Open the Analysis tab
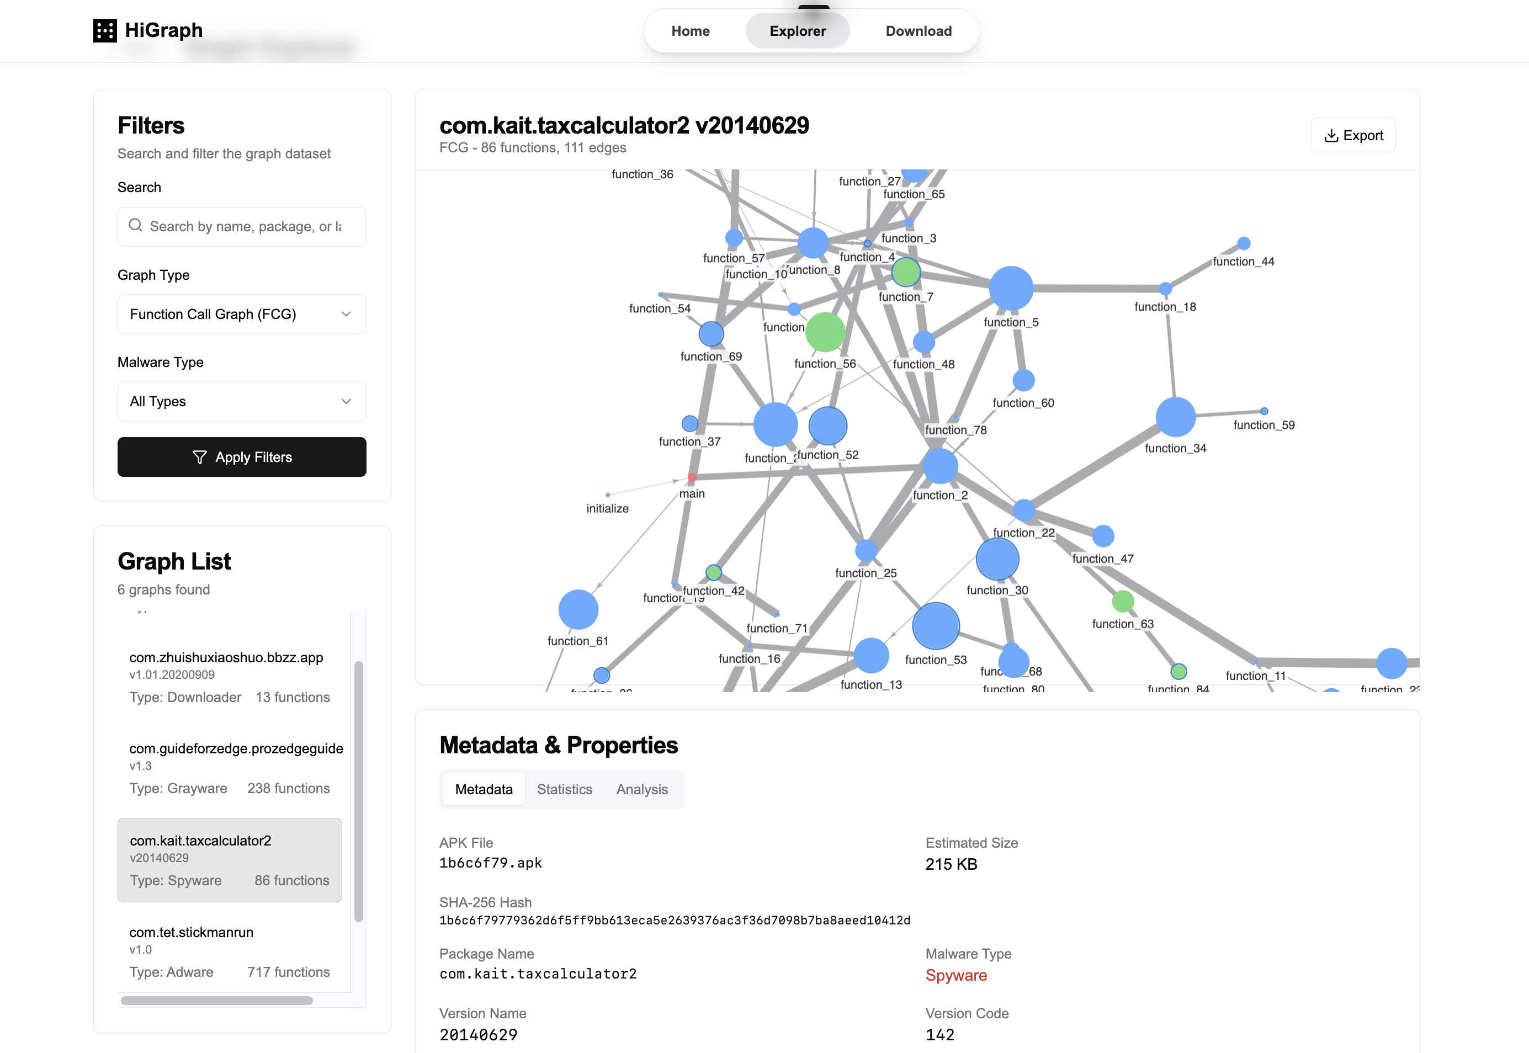This screenshot has height=1053, width=1529. [x=641, y=789]
